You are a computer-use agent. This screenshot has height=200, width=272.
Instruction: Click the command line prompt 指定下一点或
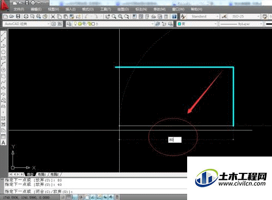pos(39,191)
